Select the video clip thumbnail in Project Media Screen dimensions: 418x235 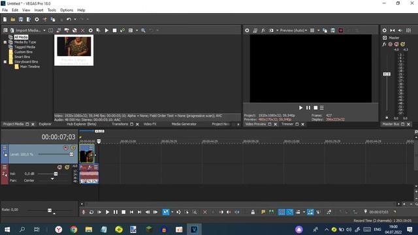(74, 50)
